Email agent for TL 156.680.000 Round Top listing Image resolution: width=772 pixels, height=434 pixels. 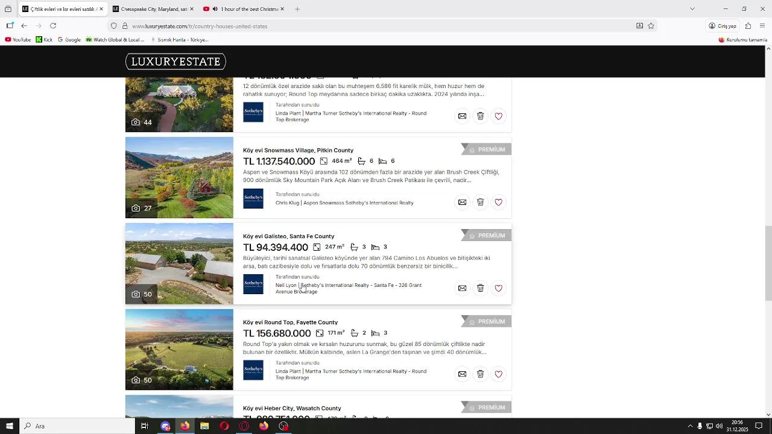(462, 374)
